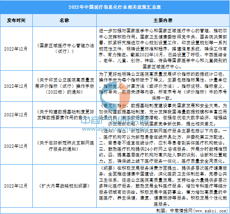Screen dimensions: 230x214
Task: Click the content cell about 评价指标 statistics definitions
Action: pyautogui.click(x=163, y=86)
